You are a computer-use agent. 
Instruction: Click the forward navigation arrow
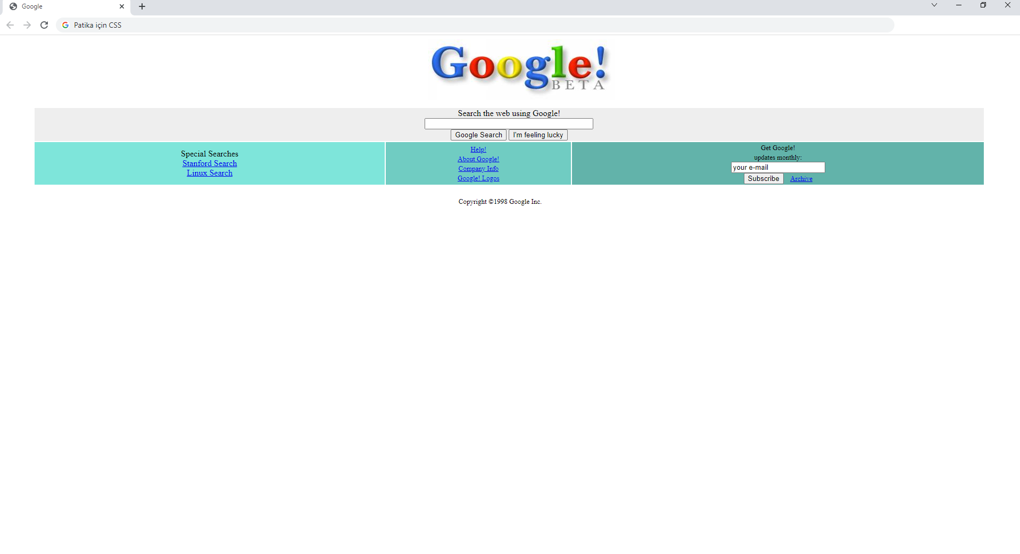[x=27, y=24]
